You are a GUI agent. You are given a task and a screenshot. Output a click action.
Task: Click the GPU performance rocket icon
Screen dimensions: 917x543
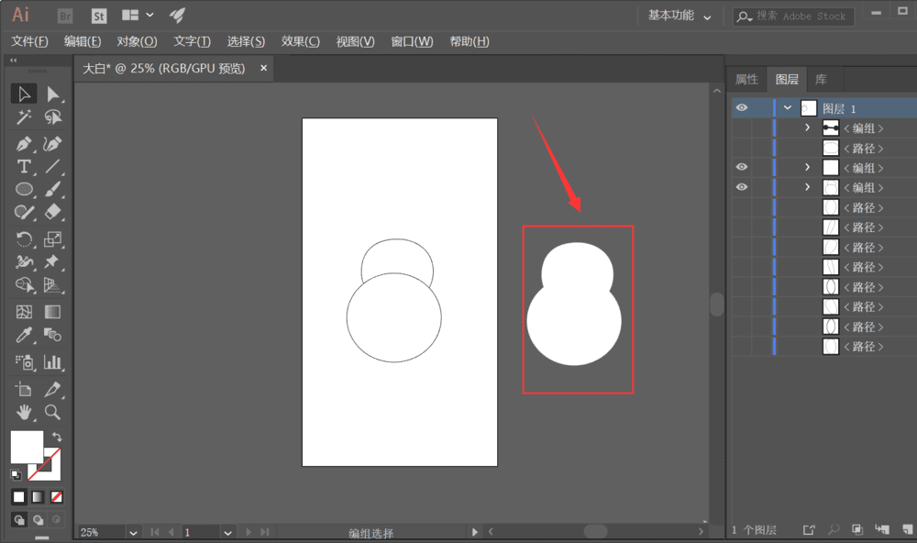[x=177, y=16]
